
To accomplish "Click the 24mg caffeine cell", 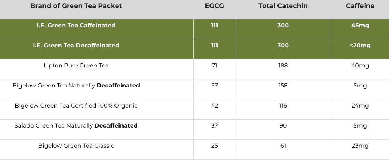I will click(x=360, y=106).
